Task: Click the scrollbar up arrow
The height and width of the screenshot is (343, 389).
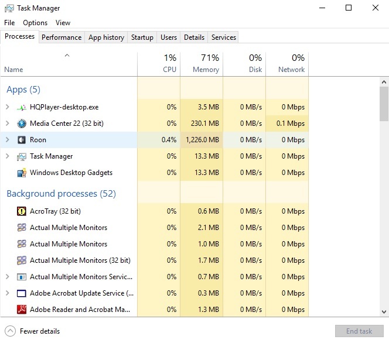Action: pyautogui.click(x=384, y=82)
